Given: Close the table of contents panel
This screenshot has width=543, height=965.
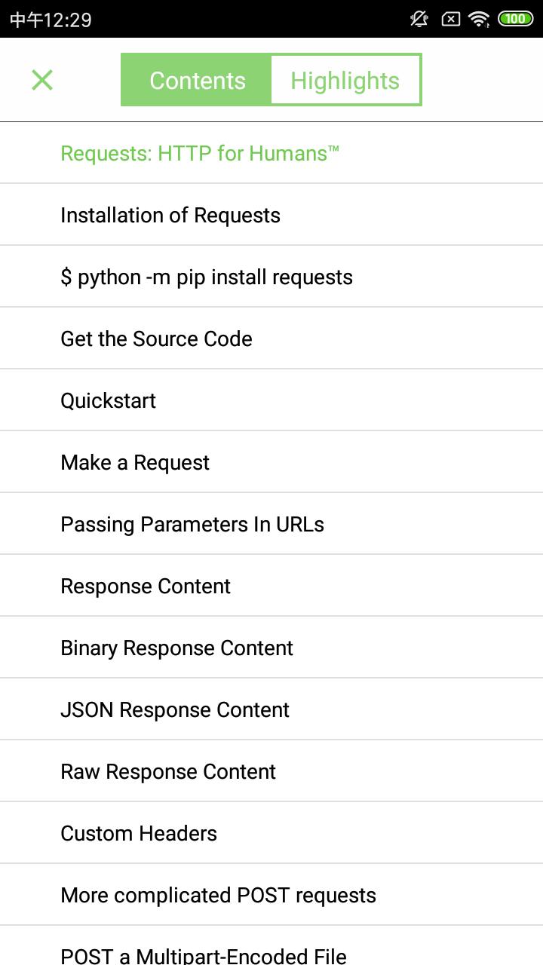Looking at the screenshot, I should pos(42,80).
